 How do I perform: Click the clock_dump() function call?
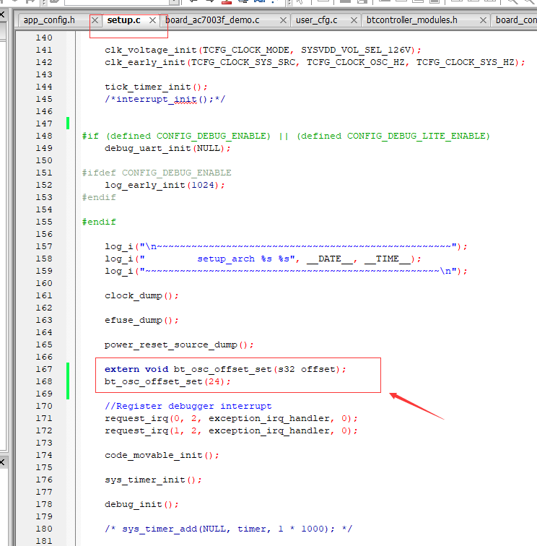point(141,295)
